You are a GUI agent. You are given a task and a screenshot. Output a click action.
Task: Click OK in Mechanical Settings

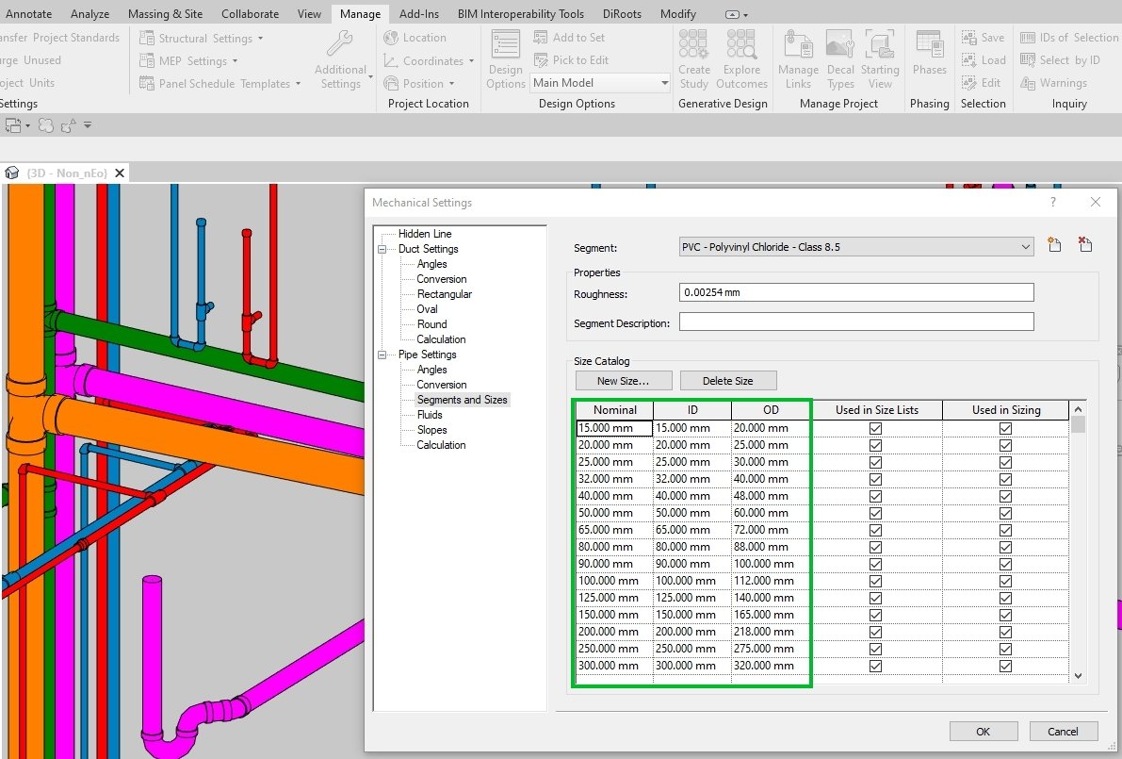point(984,731)
